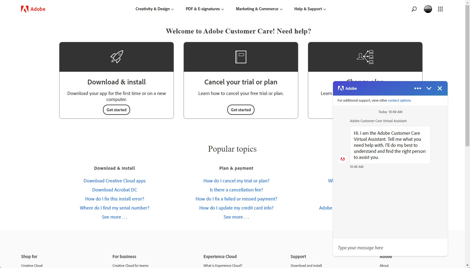Click the document icon on Cancel plan card
The height and width of the screenshot is (268, 470).
pos(241,57)
